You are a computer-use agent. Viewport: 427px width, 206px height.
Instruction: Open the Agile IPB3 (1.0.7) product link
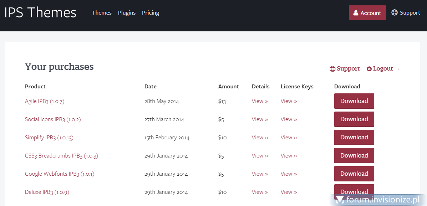tap(45, 101)
